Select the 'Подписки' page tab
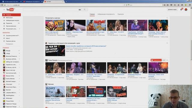 121,14
